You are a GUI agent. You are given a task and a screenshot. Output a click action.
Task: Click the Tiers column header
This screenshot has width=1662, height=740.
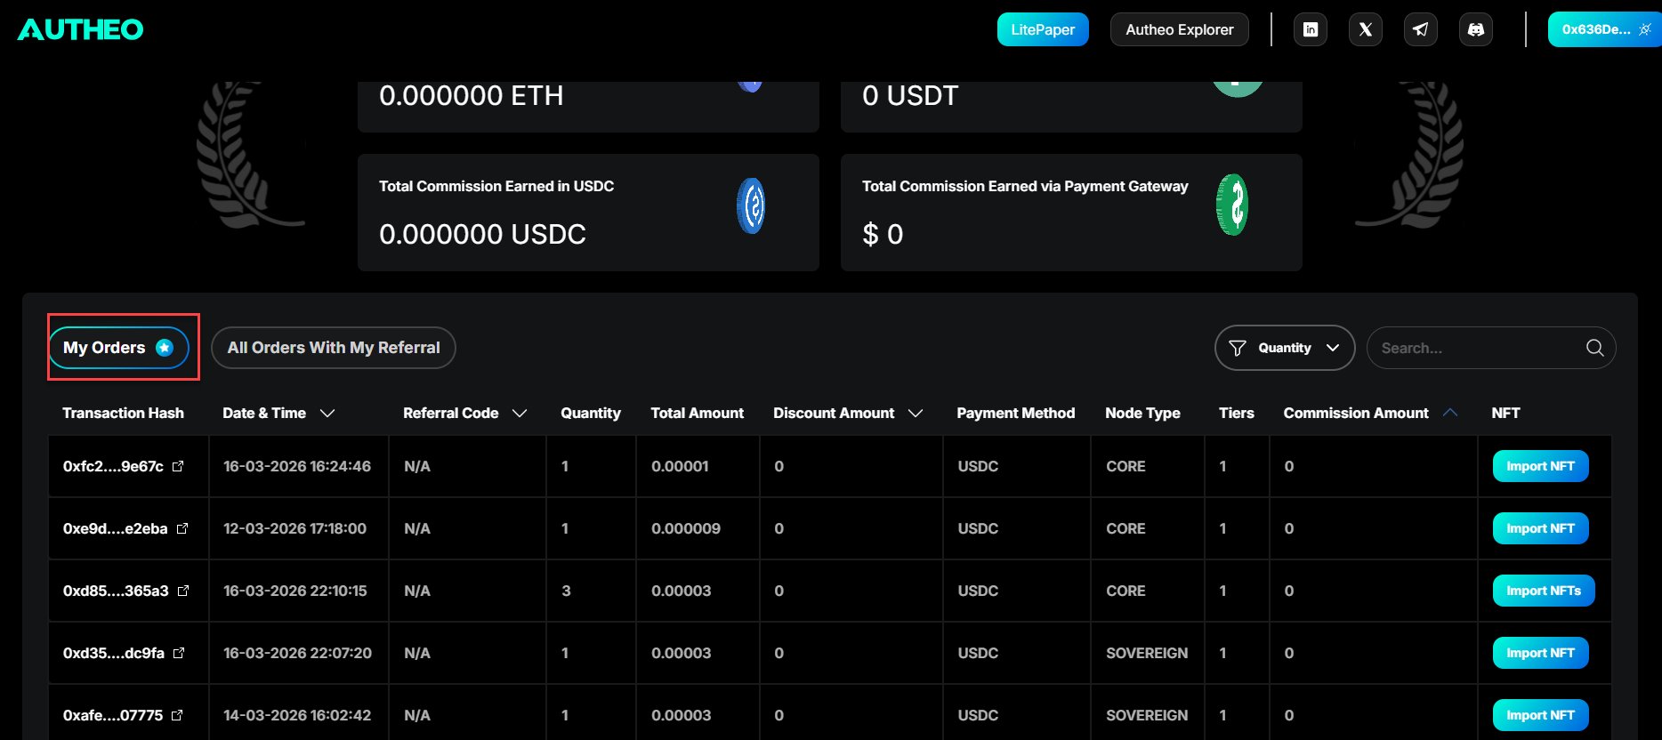coord(1236,413)
